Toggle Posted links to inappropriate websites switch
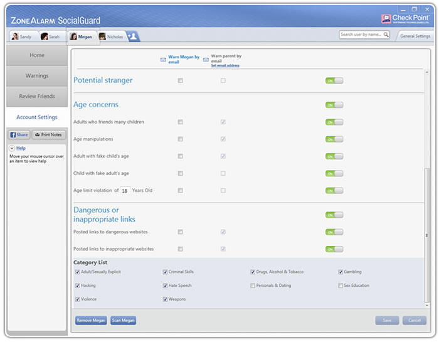Image resolution: width=439 pixels, height=342 pixels. pyautogui.click(x=334, y=249)
